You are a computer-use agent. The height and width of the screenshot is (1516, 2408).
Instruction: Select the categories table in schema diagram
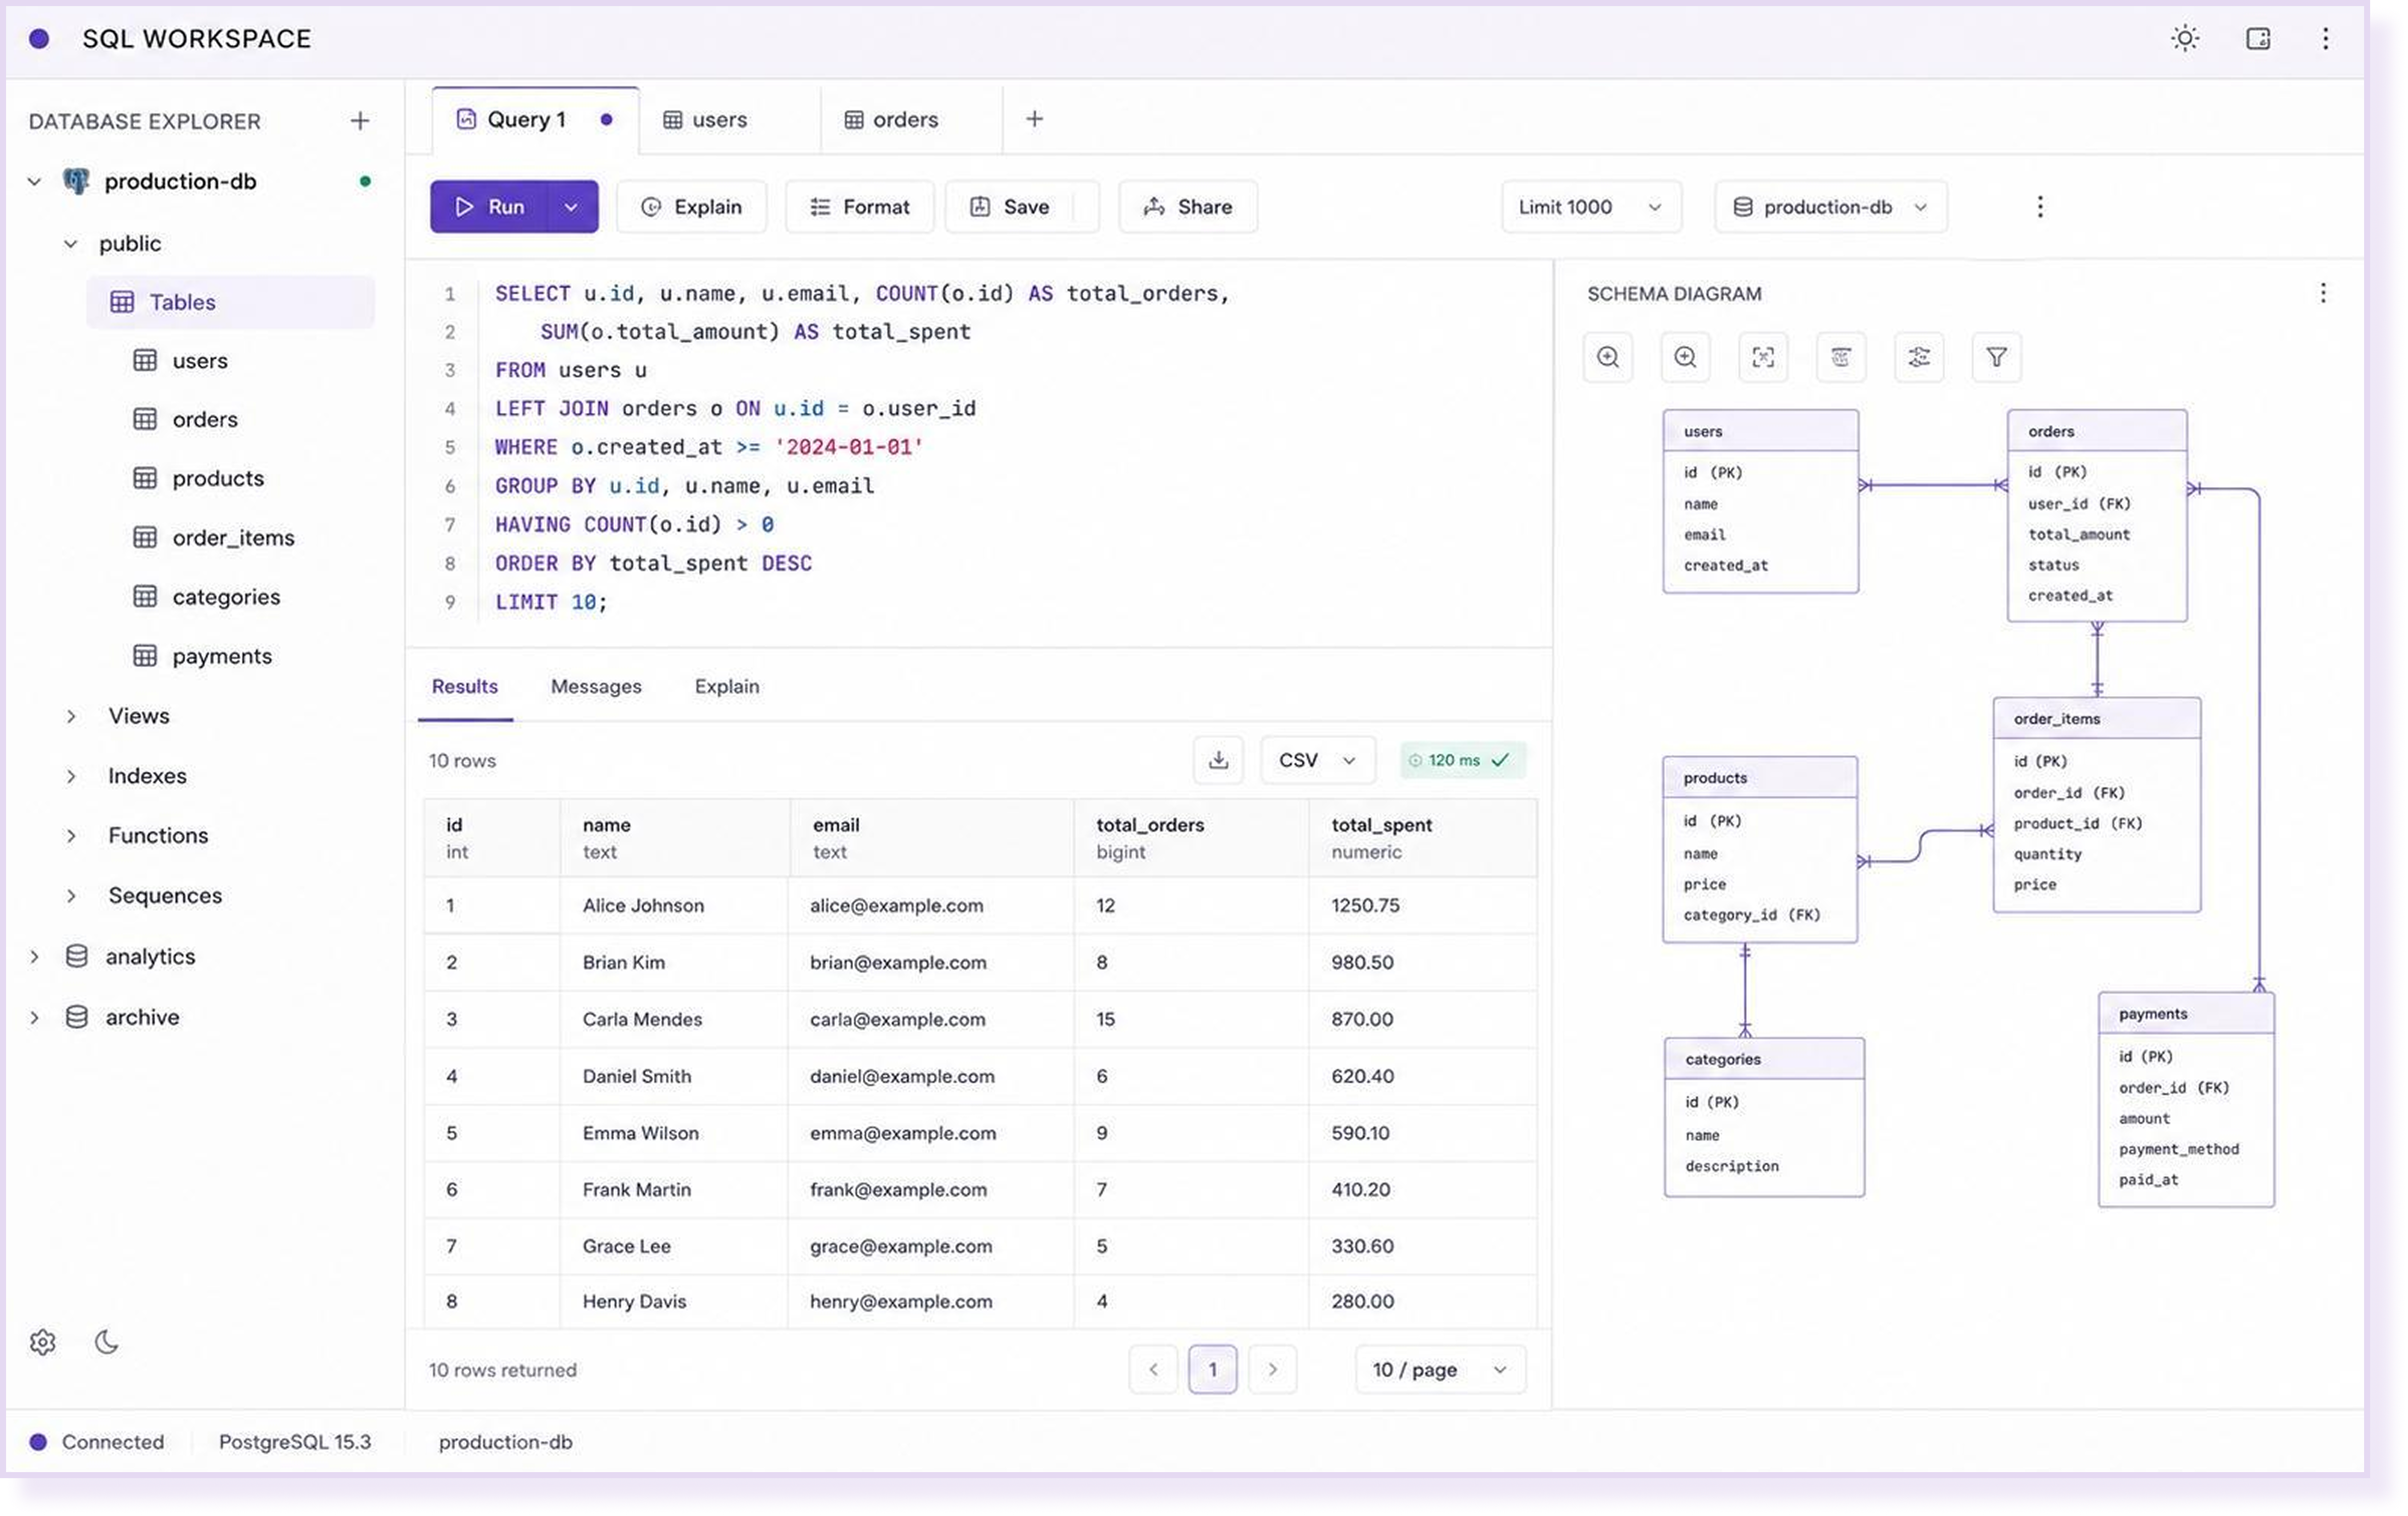tap(1764, 1117)
